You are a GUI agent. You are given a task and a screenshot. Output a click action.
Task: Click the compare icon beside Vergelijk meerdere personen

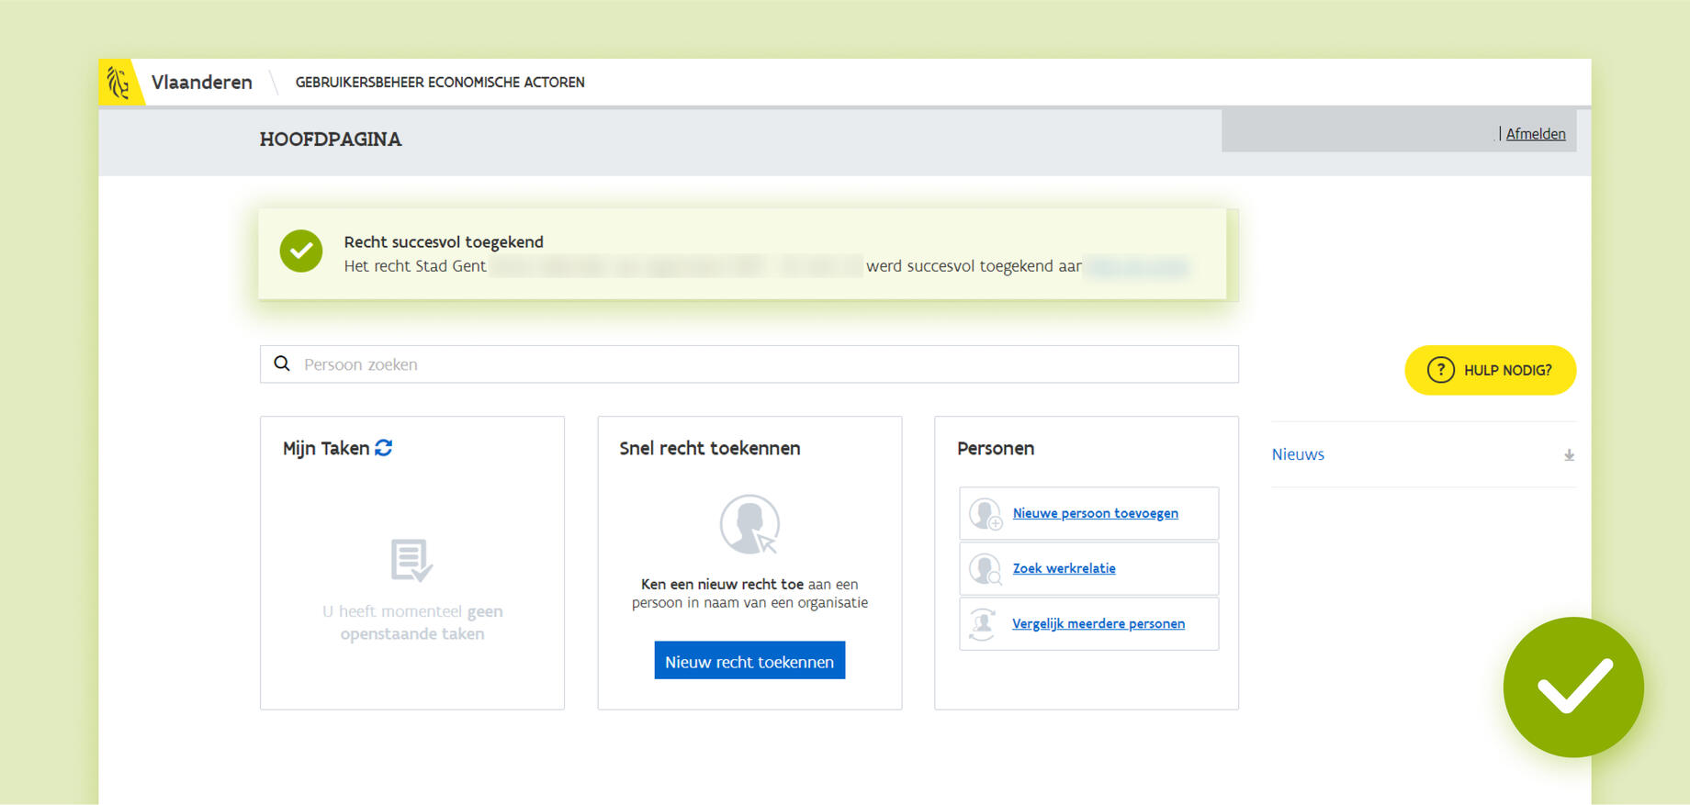(983, 624)
